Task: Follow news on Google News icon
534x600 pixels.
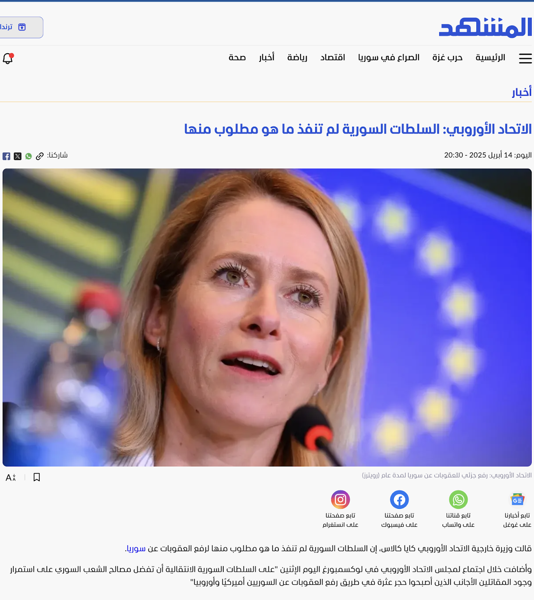Action: (518, 499)
